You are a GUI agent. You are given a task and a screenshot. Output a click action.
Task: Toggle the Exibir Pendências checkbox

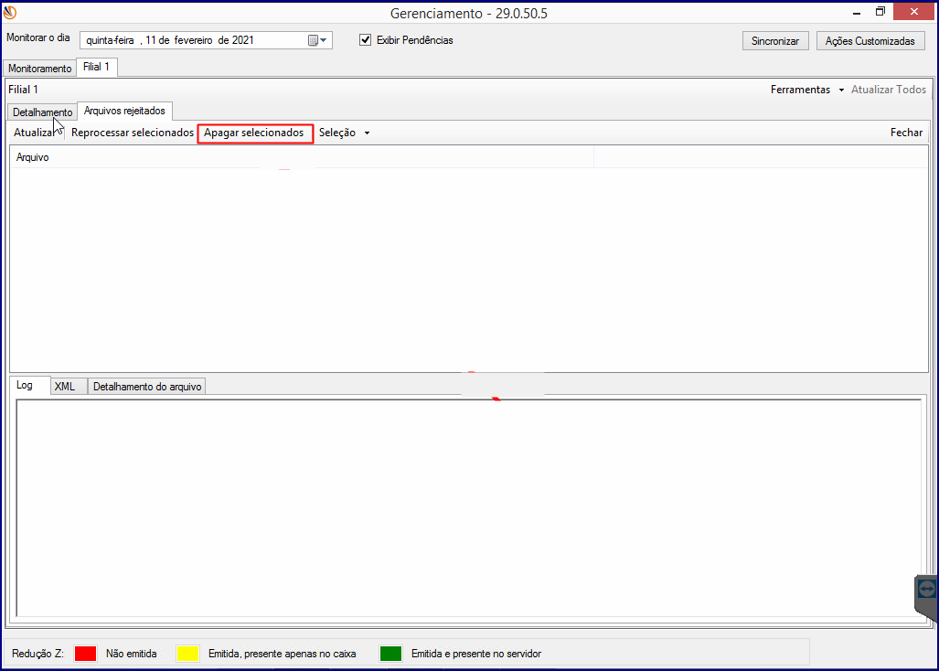366,40
